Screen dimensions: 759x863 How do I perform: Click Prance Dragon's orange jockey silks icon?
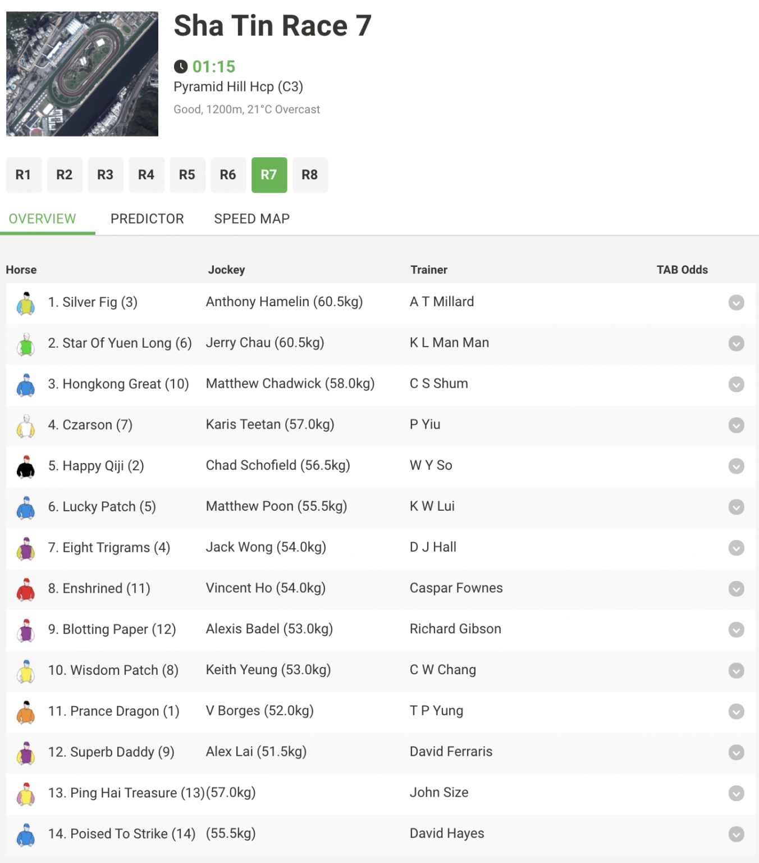click(26, 712)
